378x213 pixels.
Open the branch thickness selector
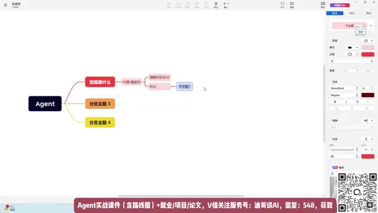click(x=344, y=156)
